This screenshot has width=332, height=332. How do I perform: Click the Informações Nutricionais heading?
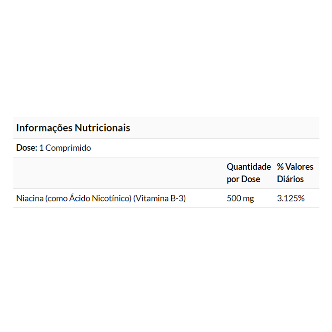click(73, 128)
